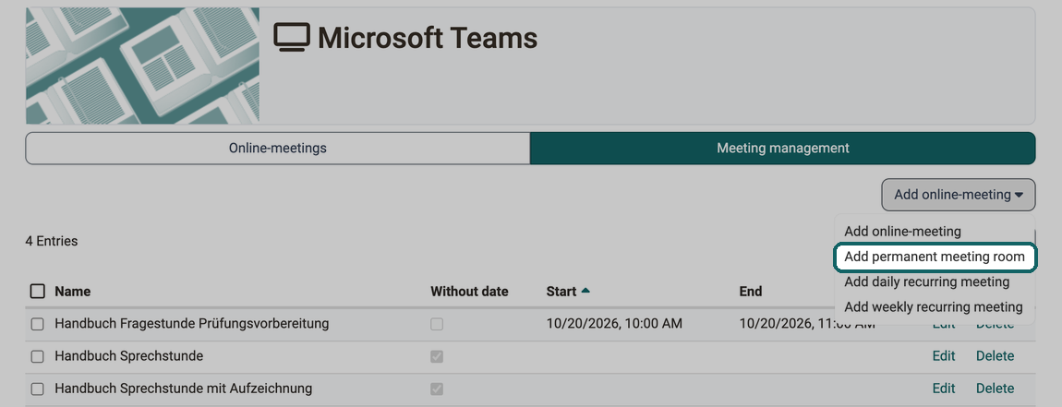Edit the Handbuch Sprechstunde meeting
The width and height of the screenshot is (1062, 407).
point(944,356)
